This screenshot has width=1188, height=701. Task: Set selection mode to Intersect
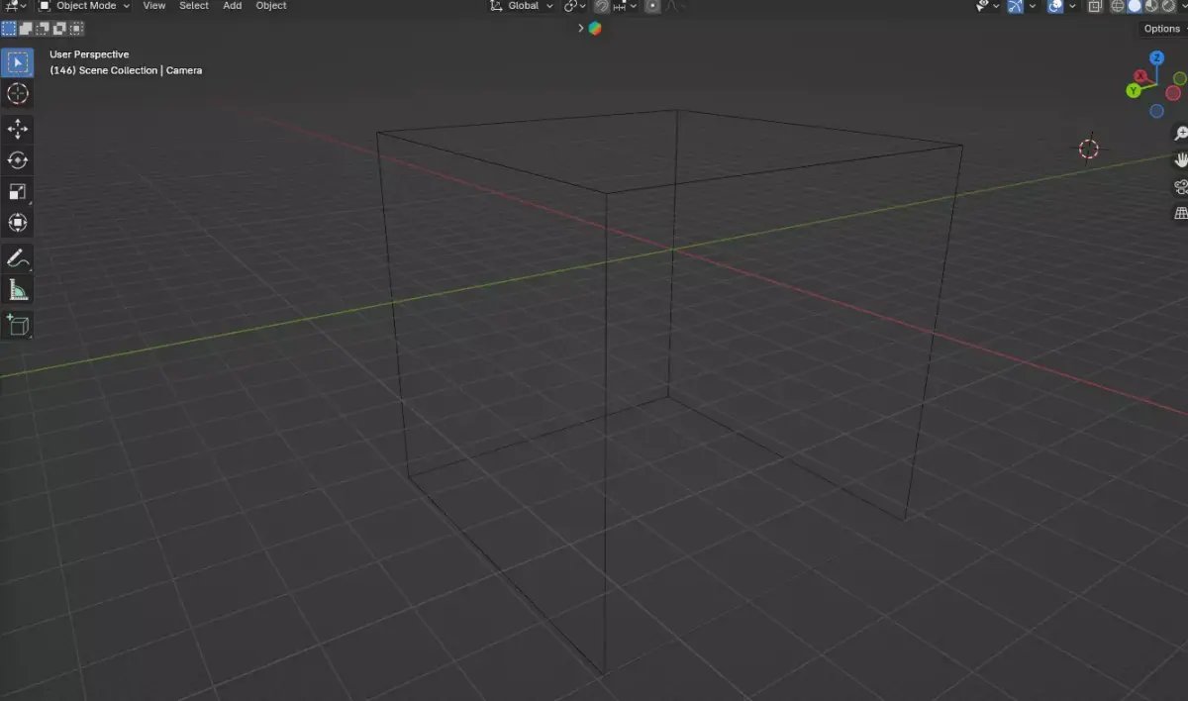(76, 29)
